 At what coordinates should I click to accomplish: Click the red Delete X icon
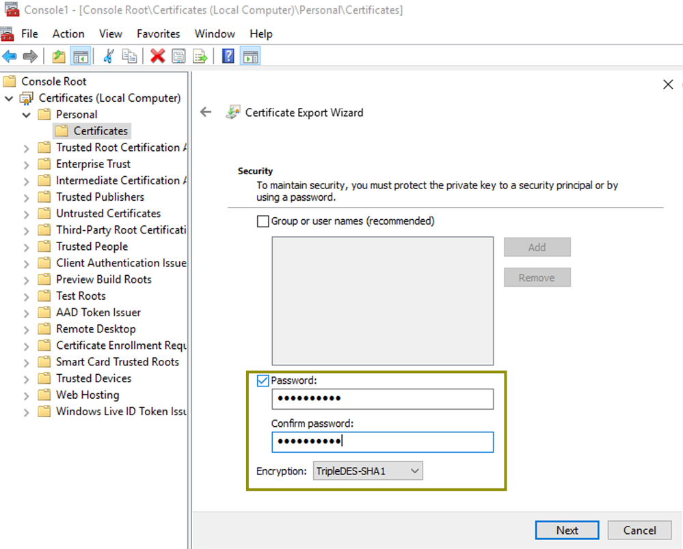click(x=158, y=56)
